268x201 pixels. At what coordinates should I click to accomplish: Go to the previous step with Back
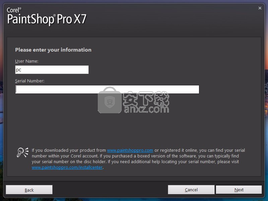pos(29,190)
